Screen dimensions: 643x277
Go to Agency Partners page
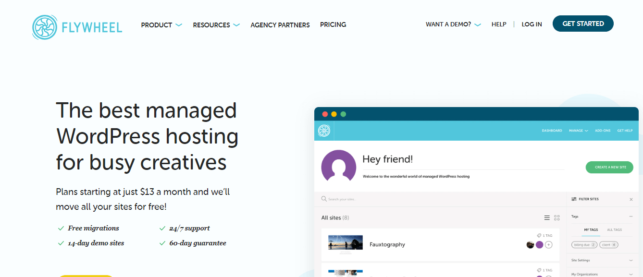tap(280, 25)
